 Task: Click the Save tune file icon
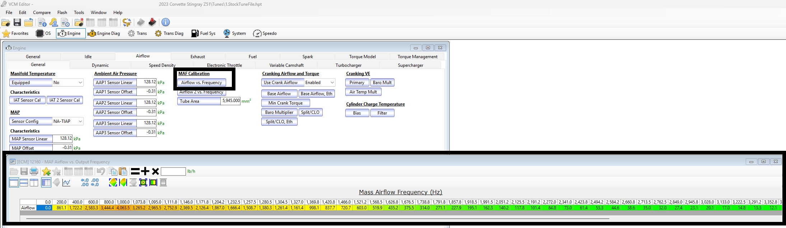pos(17,22)
